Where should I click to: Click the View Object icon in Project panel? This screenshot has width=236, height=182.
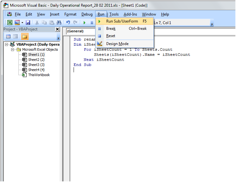pos(15,37)
